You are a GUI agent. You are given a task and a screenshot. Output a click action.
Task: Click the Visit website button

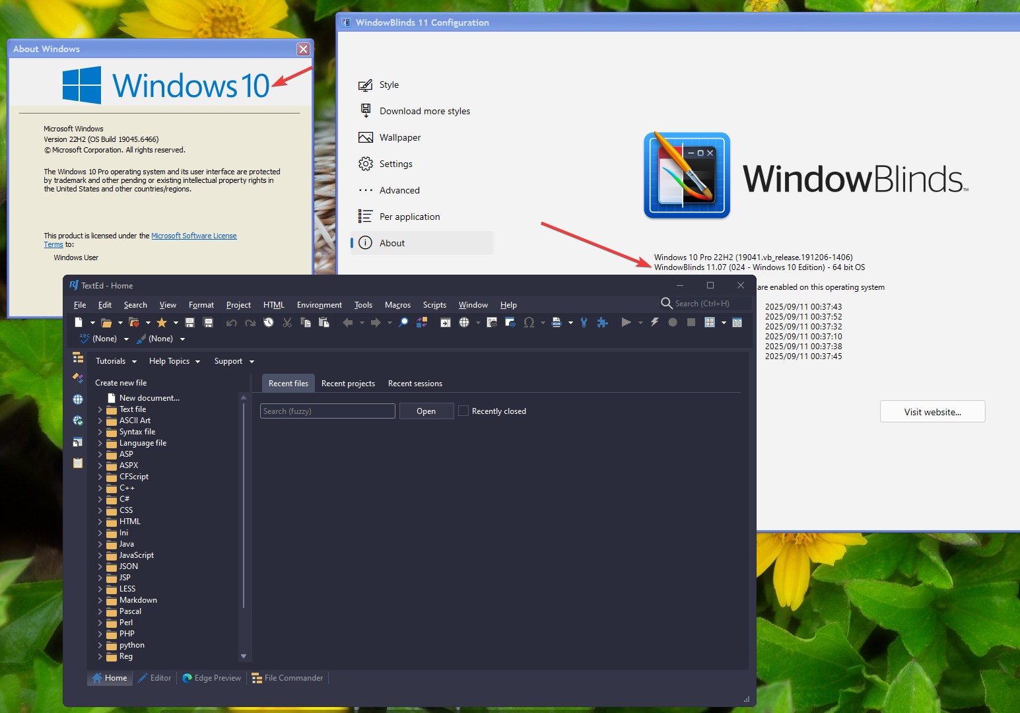click(932, 412)
